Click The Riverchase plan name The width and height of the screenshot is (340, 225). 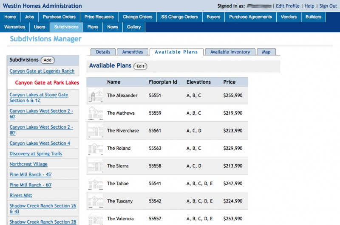123,131
